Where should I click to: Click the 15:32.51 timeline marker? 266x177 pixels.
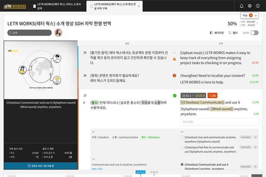point(154,172)
